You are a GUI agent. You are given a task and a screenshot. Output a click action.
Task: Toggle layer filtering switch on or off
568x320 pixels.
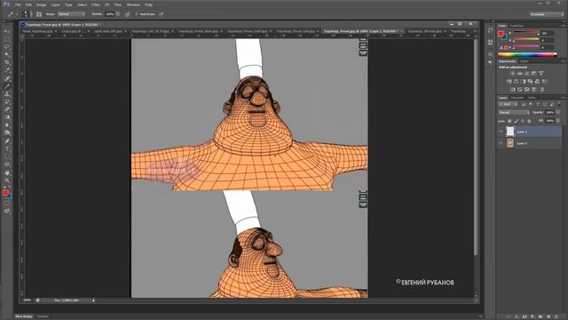[x=559, y=104]
